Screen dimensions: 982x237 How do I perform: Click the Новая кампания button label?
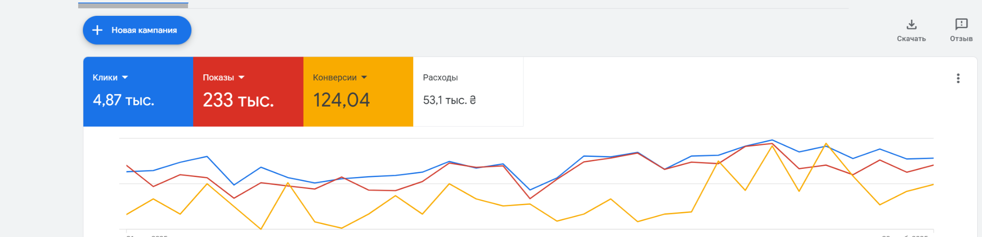144,30
